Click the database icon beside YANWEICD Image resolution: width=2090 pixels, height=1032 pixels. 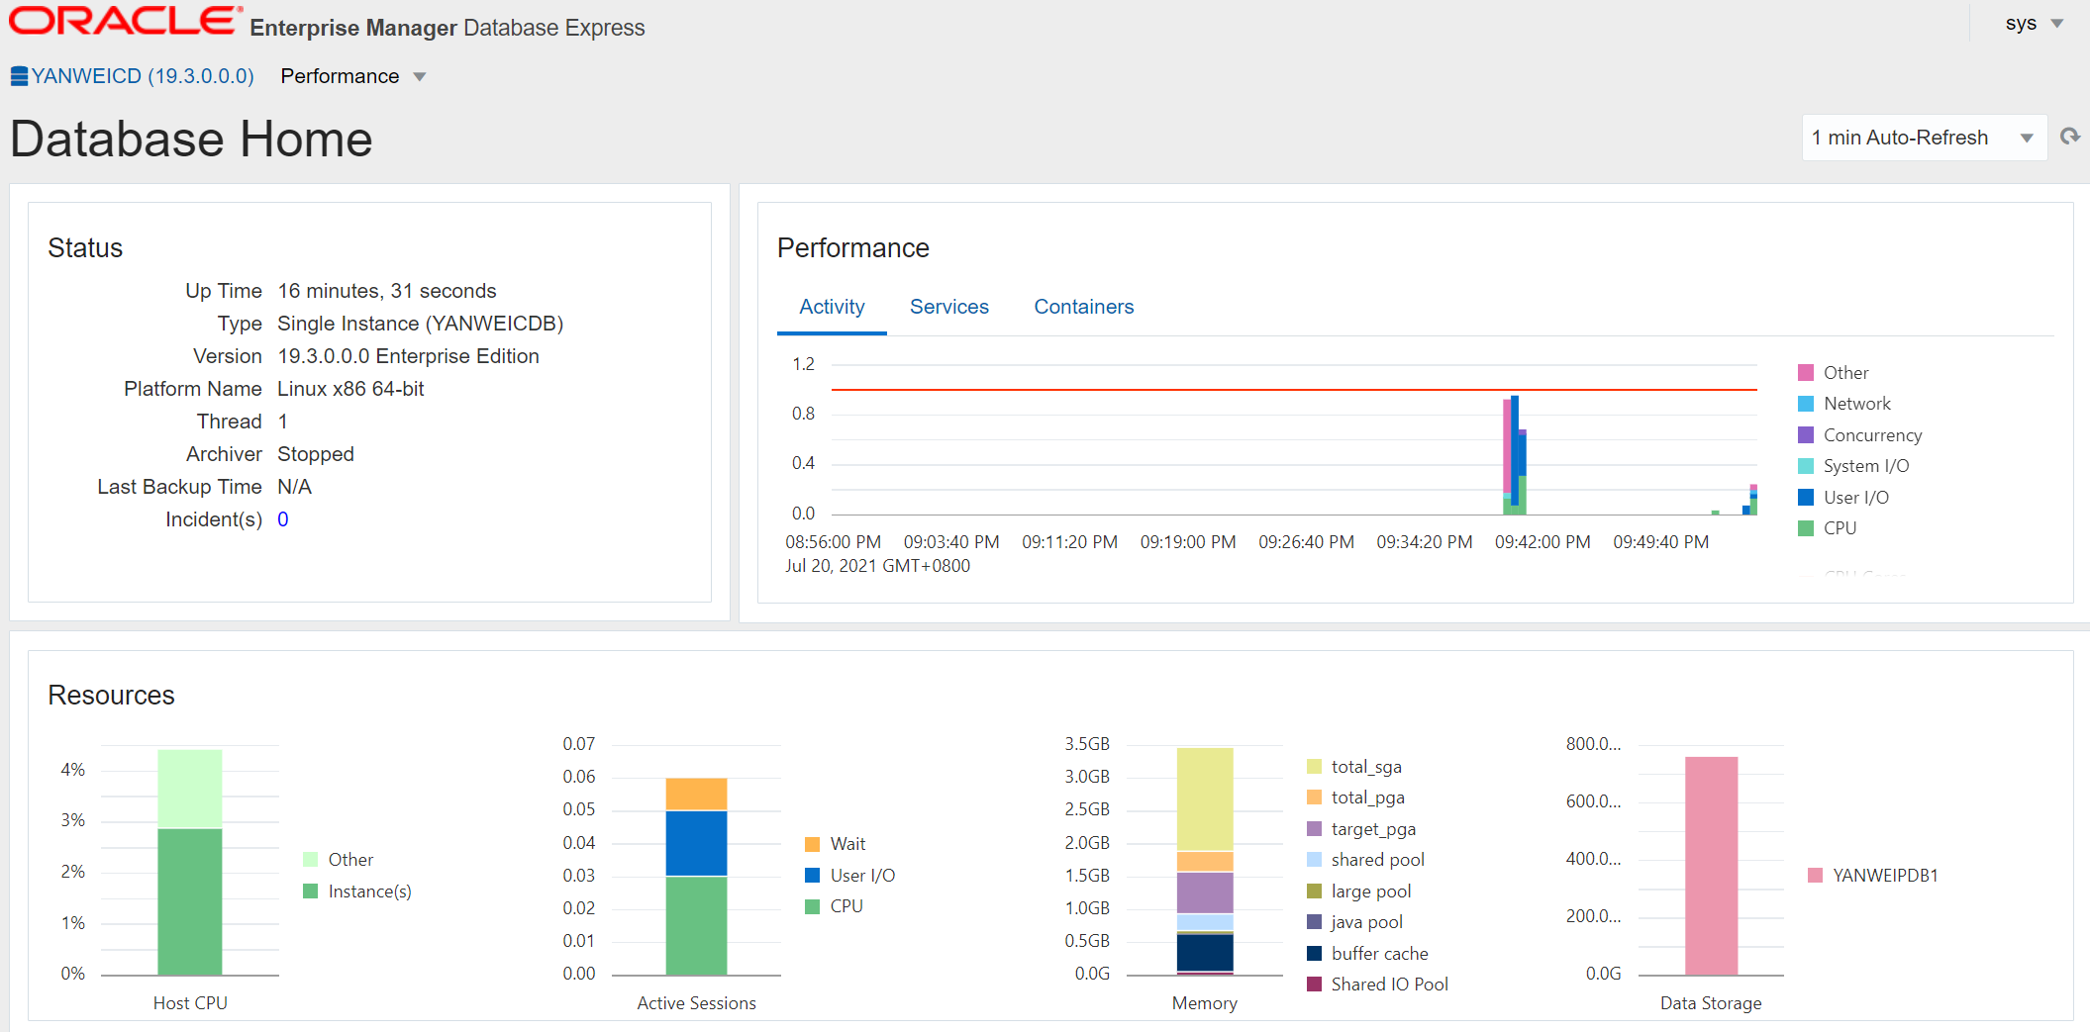[x=19, y=76]
